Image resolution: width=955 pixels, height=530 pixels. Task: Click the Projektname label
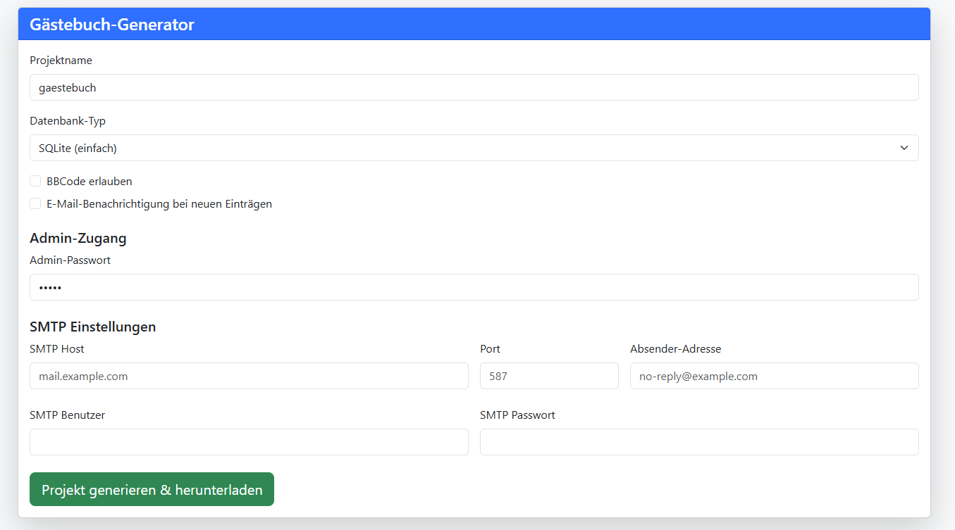click(61, 61)
